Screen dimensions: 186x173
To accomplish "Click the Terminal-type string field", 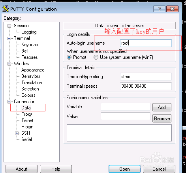I will point(146,77).
